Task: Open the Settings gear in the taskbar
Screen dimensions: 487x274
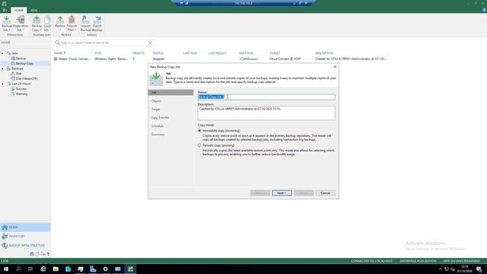Action: pyautogui.click(x=105, y=269)
